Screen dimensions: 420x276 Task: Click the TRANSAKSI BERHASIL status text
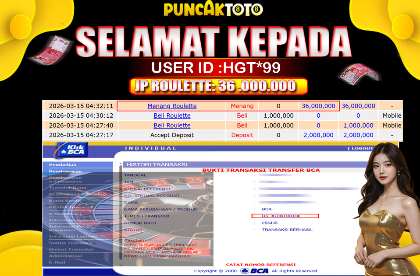(287, 230)
